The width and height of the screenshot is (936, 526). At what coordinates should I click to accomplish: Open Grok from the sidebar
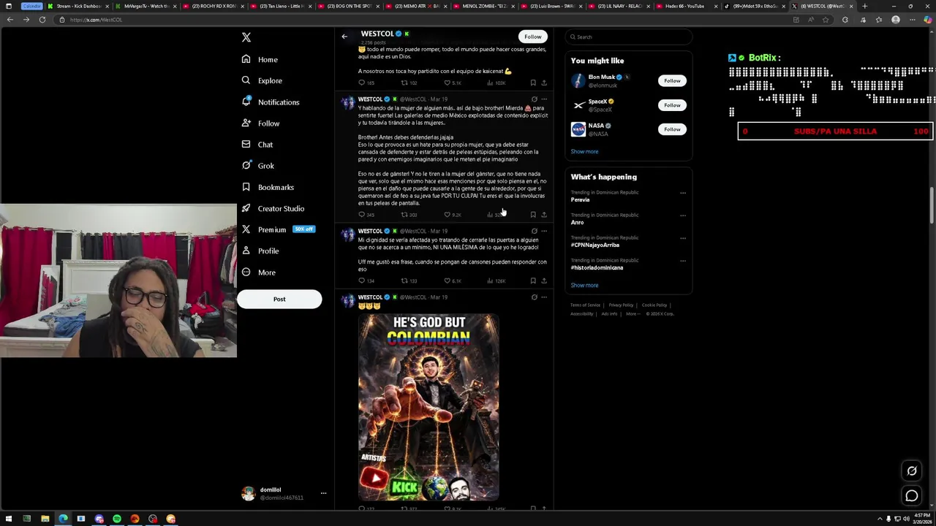(258, 166)
